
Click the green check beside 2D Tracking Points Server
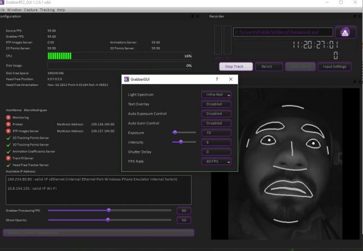click(x=8, y=138)
